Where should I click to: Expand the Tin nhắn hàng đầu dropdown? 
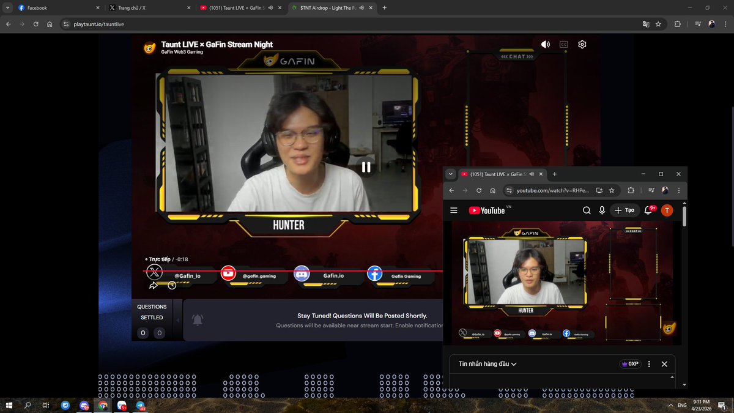(x=487, y=364)
